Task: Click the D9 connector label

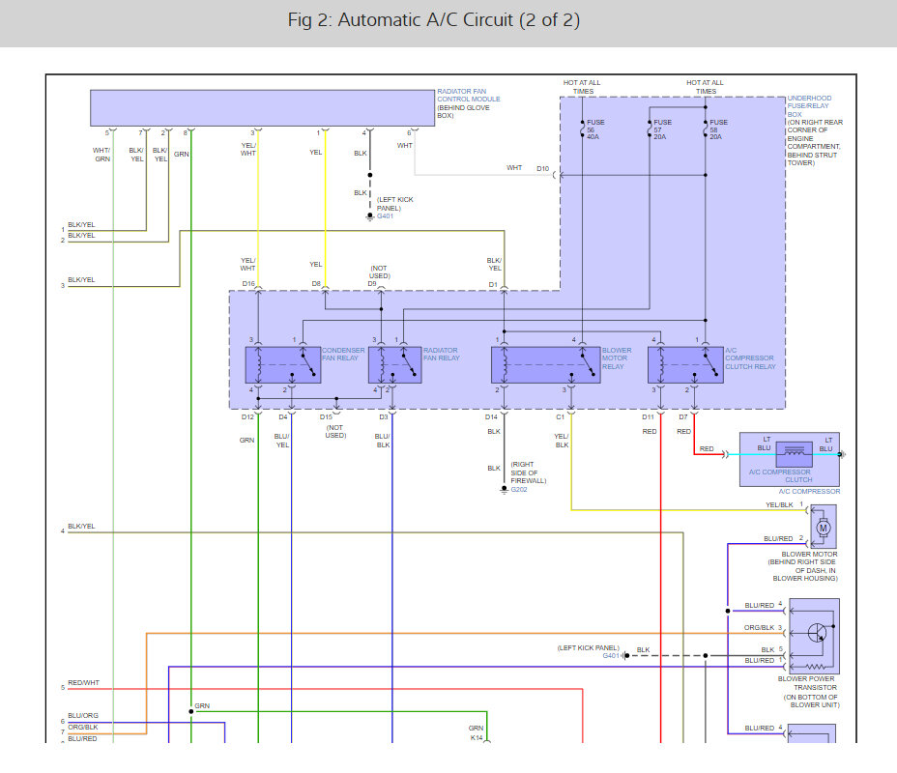Action: click(x=372, y=283)
